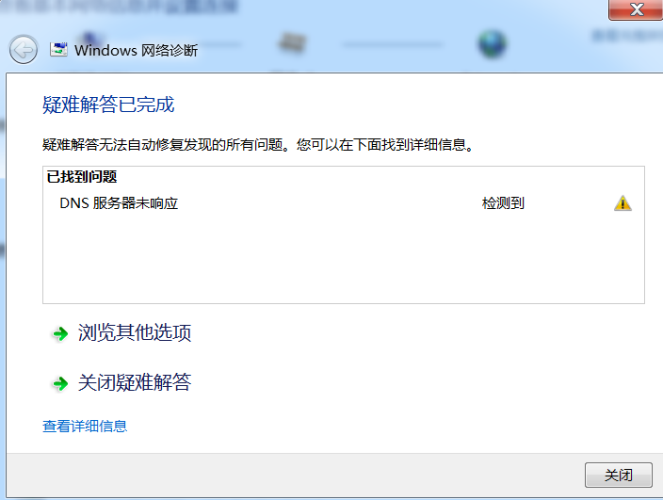Click the 疑难解答已完成 heading
Screen dimensions: 663x500
pyautogui.click(x=108, y=105)
